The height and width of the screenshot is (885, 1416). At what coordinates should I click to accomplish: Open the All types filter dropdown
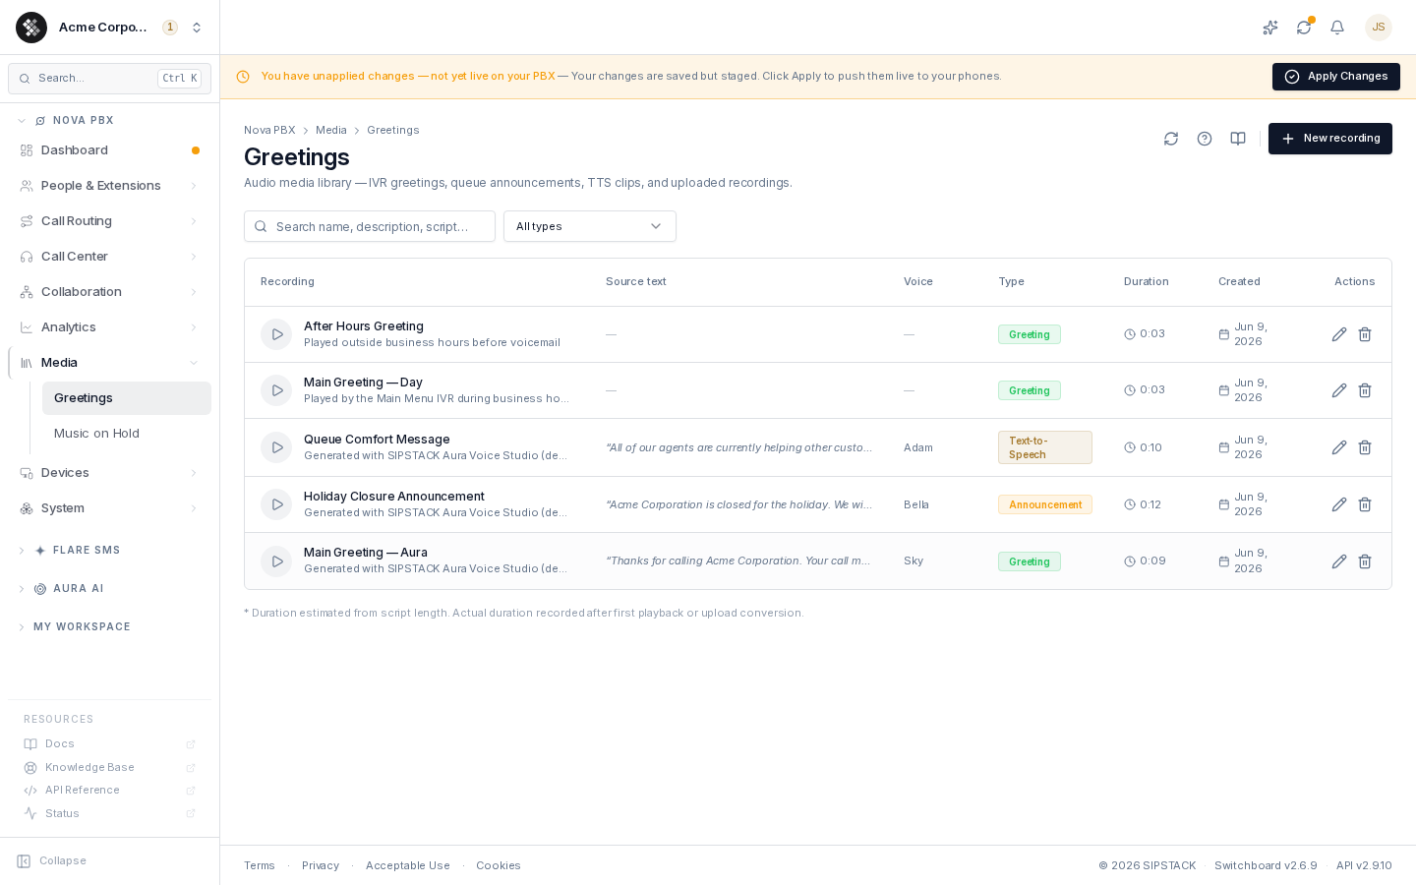[x=590, y=226]
